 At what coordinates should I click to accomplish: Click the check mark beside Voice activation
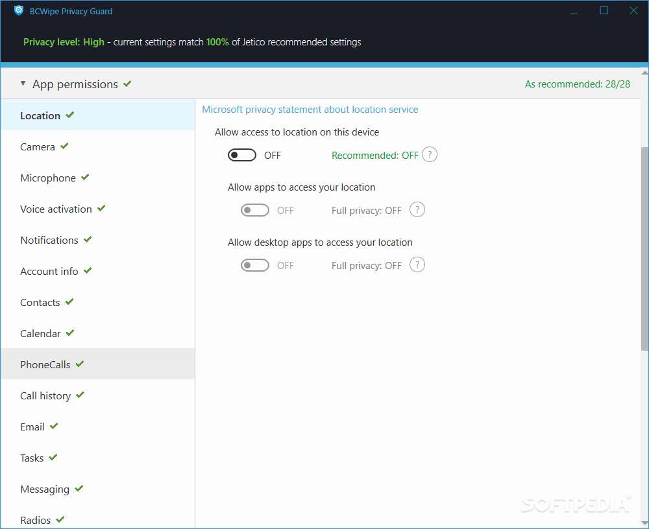pyautogui.click(x=101, y=208)
